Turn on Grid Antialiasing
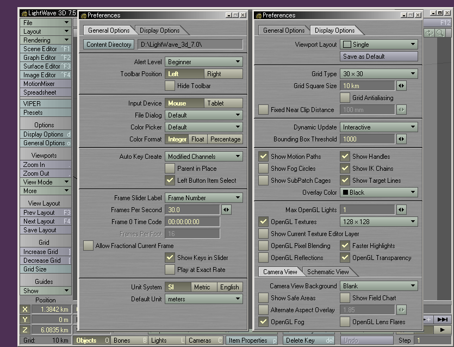 click(x=345, y=98)
